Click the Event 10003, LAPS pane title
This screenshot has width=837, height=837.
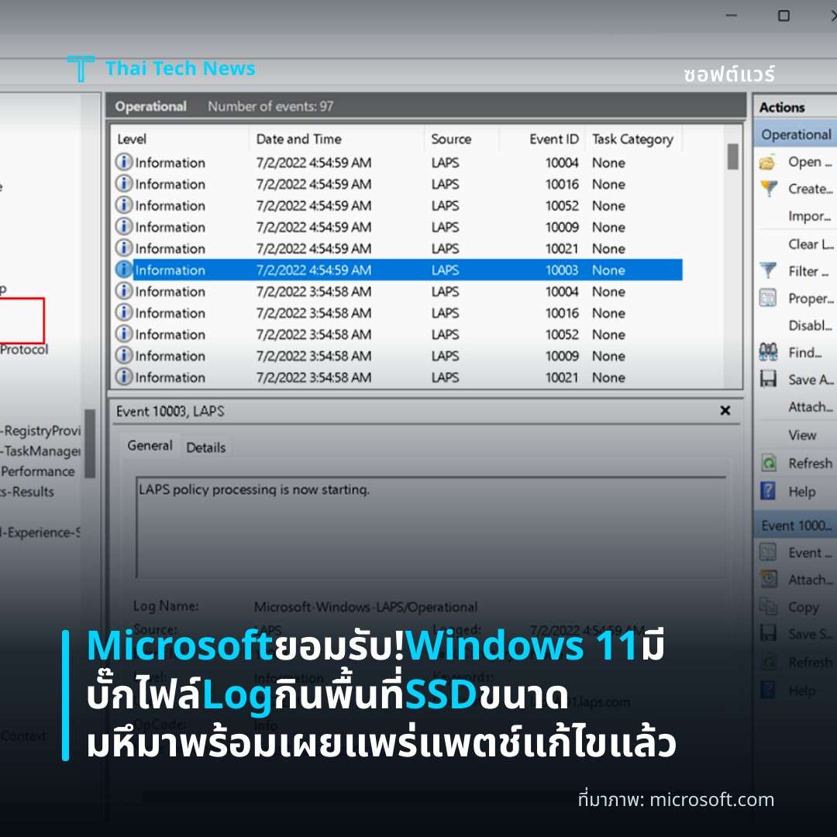tap(170, 411)
